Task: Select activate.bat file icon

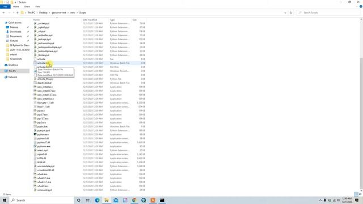Action: point(35,63)
